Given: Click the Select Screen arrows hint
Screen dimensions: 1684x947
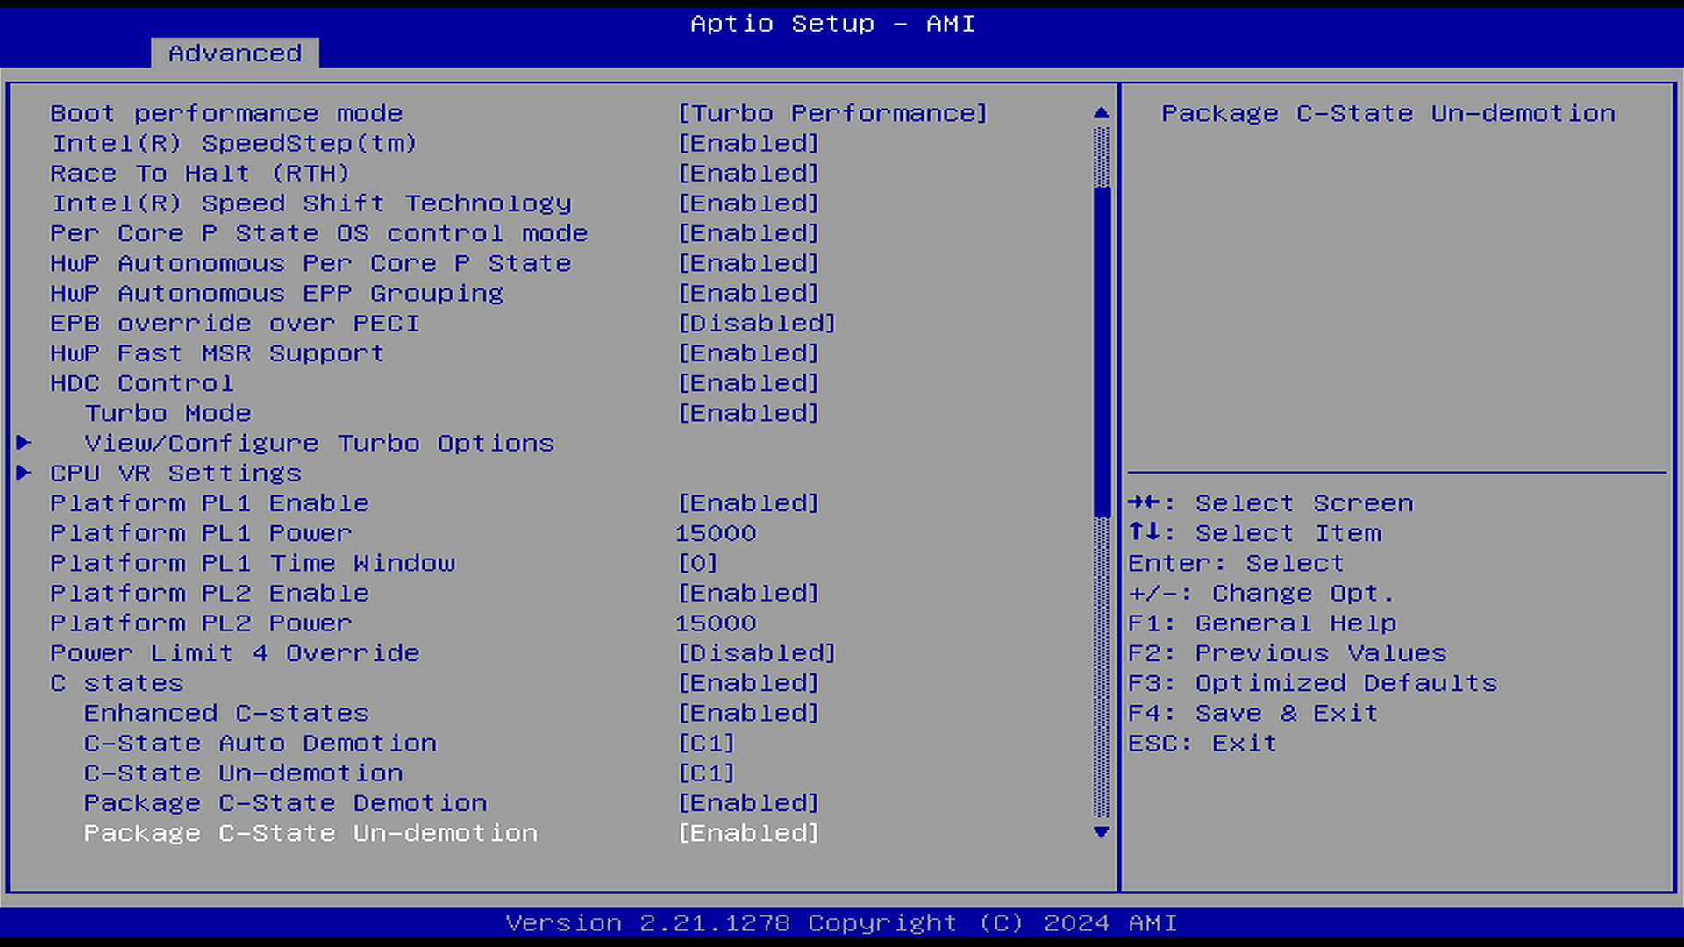Looking at the screenshot, I should coord(1271,503).
